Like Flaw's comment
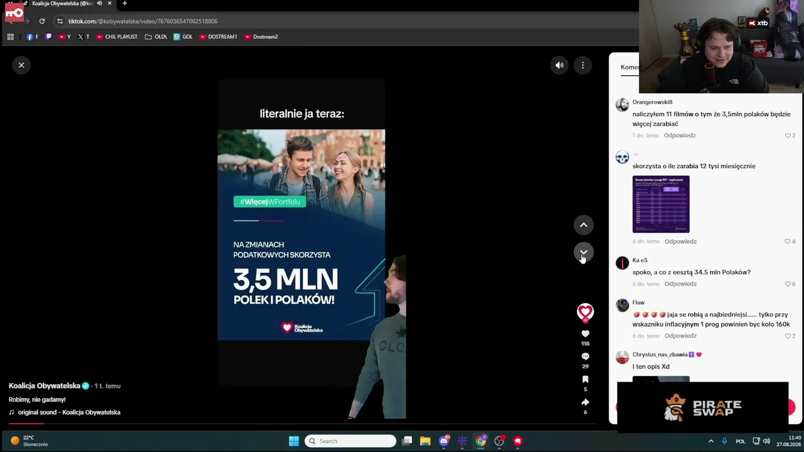Image resolution: width=804 pixels, height=452 pixels. coord(788,336)
